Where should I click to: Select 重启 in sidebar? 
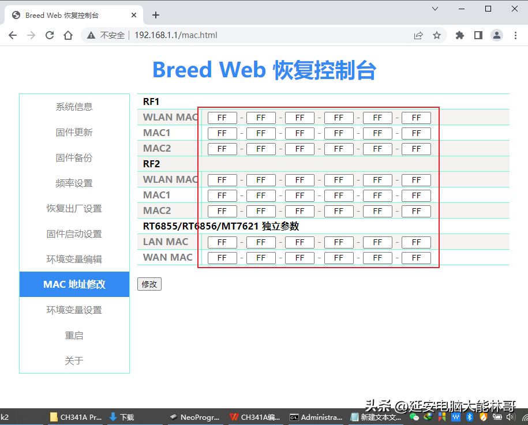click(x=74, y=336)
